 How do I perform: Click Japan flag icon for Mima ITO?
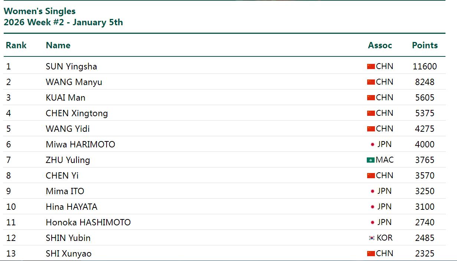point(372,191)
